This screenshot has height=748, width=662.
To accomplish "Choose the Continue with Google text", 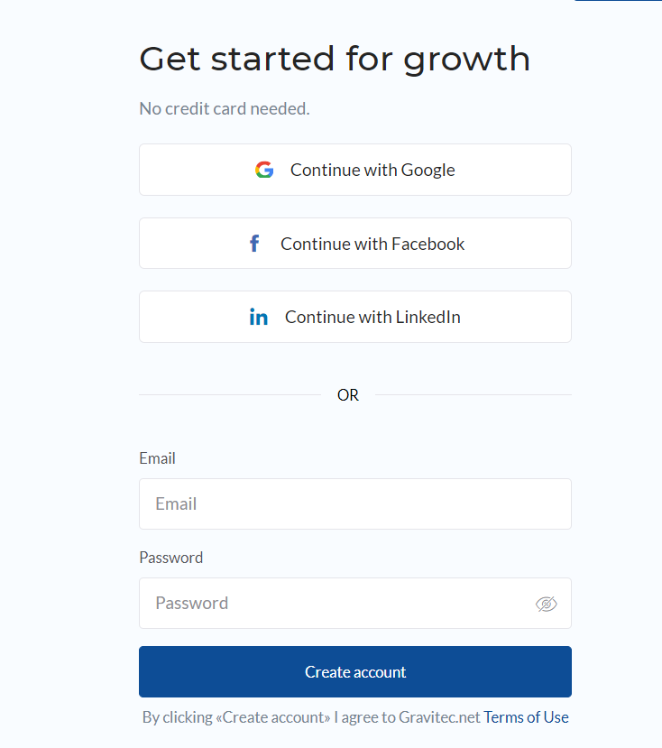I will click(372, 170).
